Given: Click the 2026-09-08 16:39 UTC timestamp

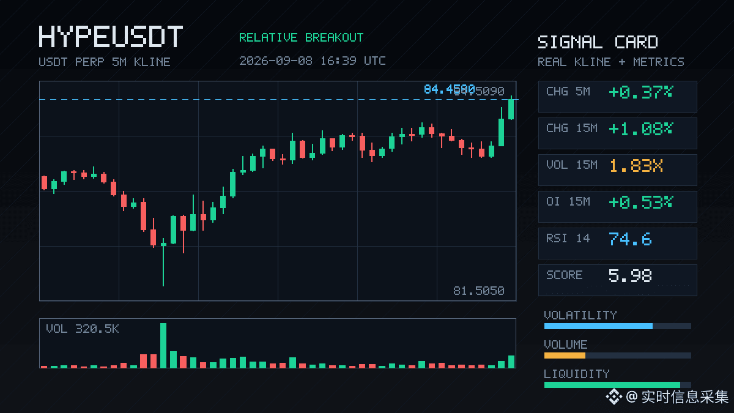Looking at the screenshot, I should pyautogui.click(x=313, y=61).
